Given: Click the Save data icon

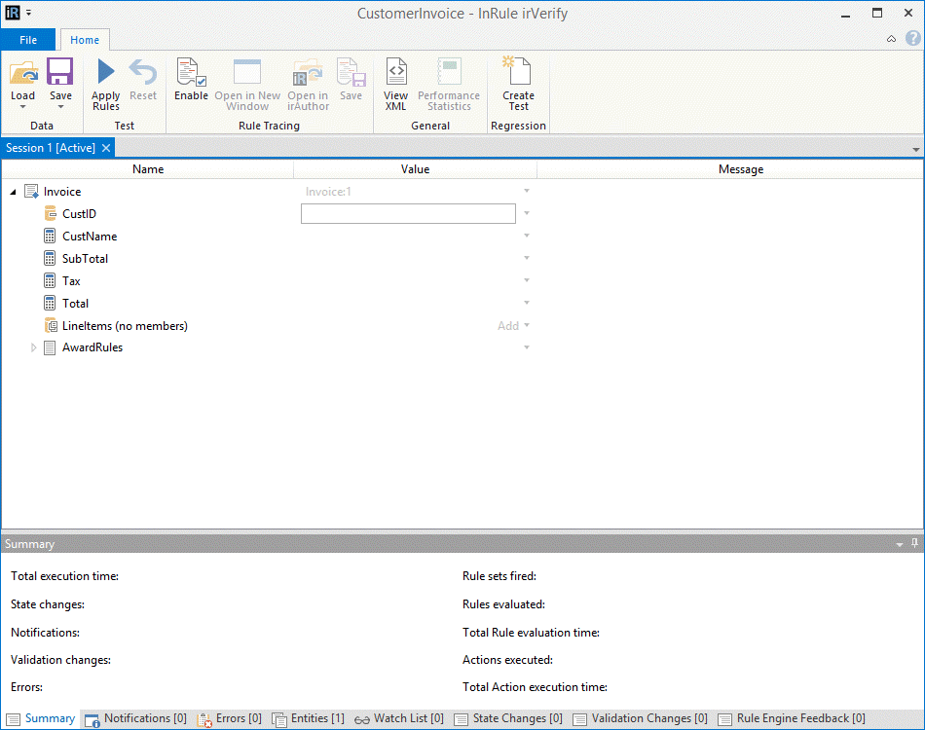Looking at the screenshot, I should [60, 73].
